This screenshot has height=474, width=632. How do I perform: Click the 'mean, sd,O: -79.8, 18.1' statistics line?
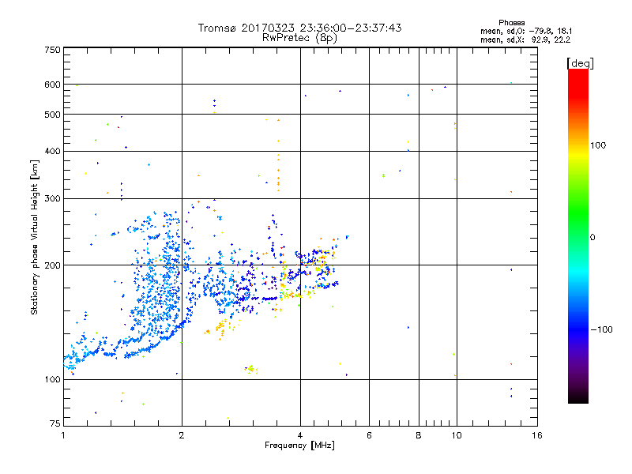click(526, 31)
